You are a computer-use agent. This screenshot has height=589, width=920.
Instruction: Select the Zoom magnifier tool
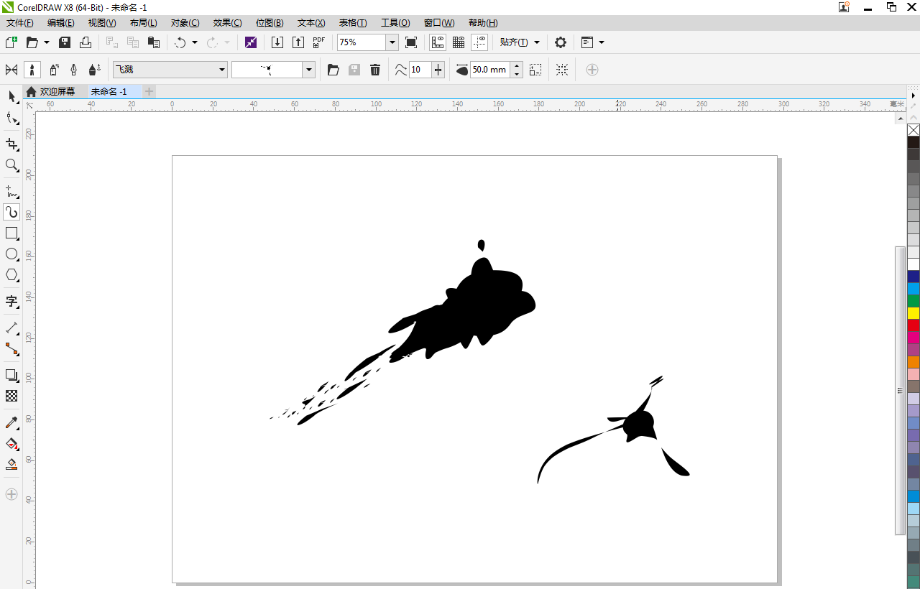click(11, 165)
